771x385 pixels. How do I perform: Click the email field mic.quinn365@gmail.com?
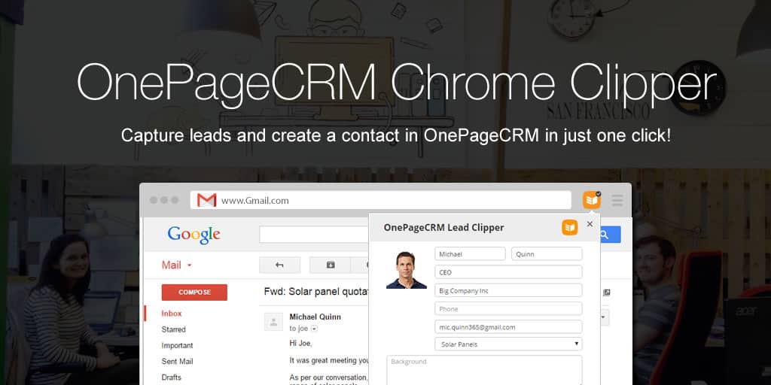tap(508, 326)
